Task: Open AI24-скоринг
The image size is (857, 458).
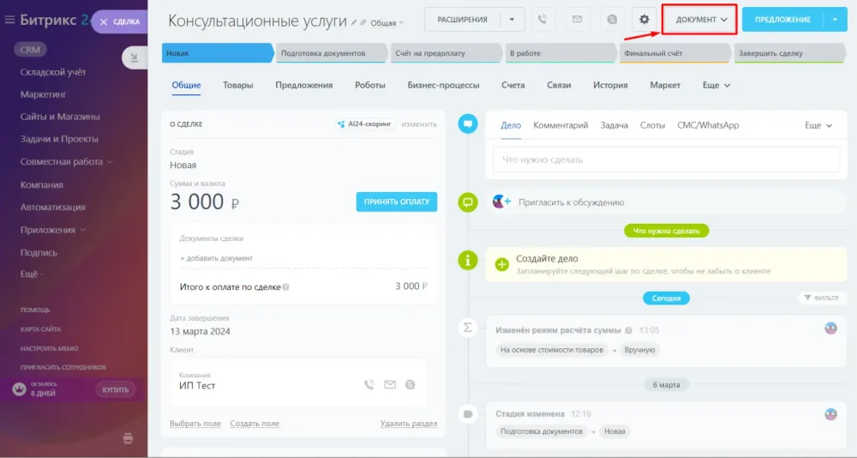Action: click(364, 124)
